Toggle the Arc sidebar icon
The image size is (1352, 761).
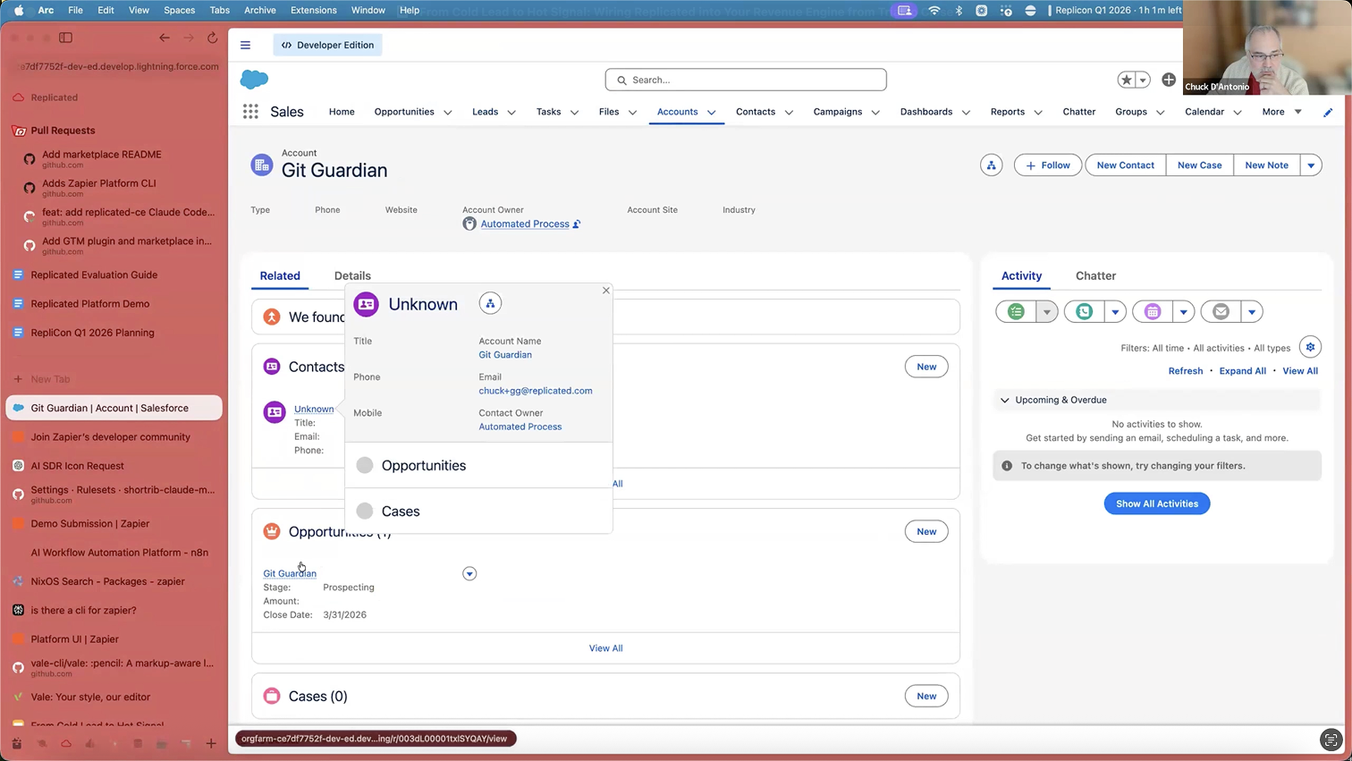[x=65, y=38]
